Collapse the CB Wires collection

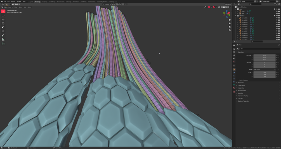click(236, 16)
